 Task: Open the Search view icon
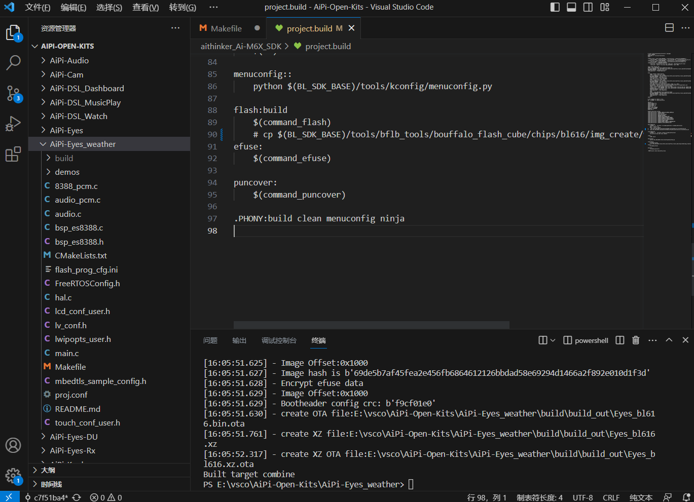click(x=13, y=63)
